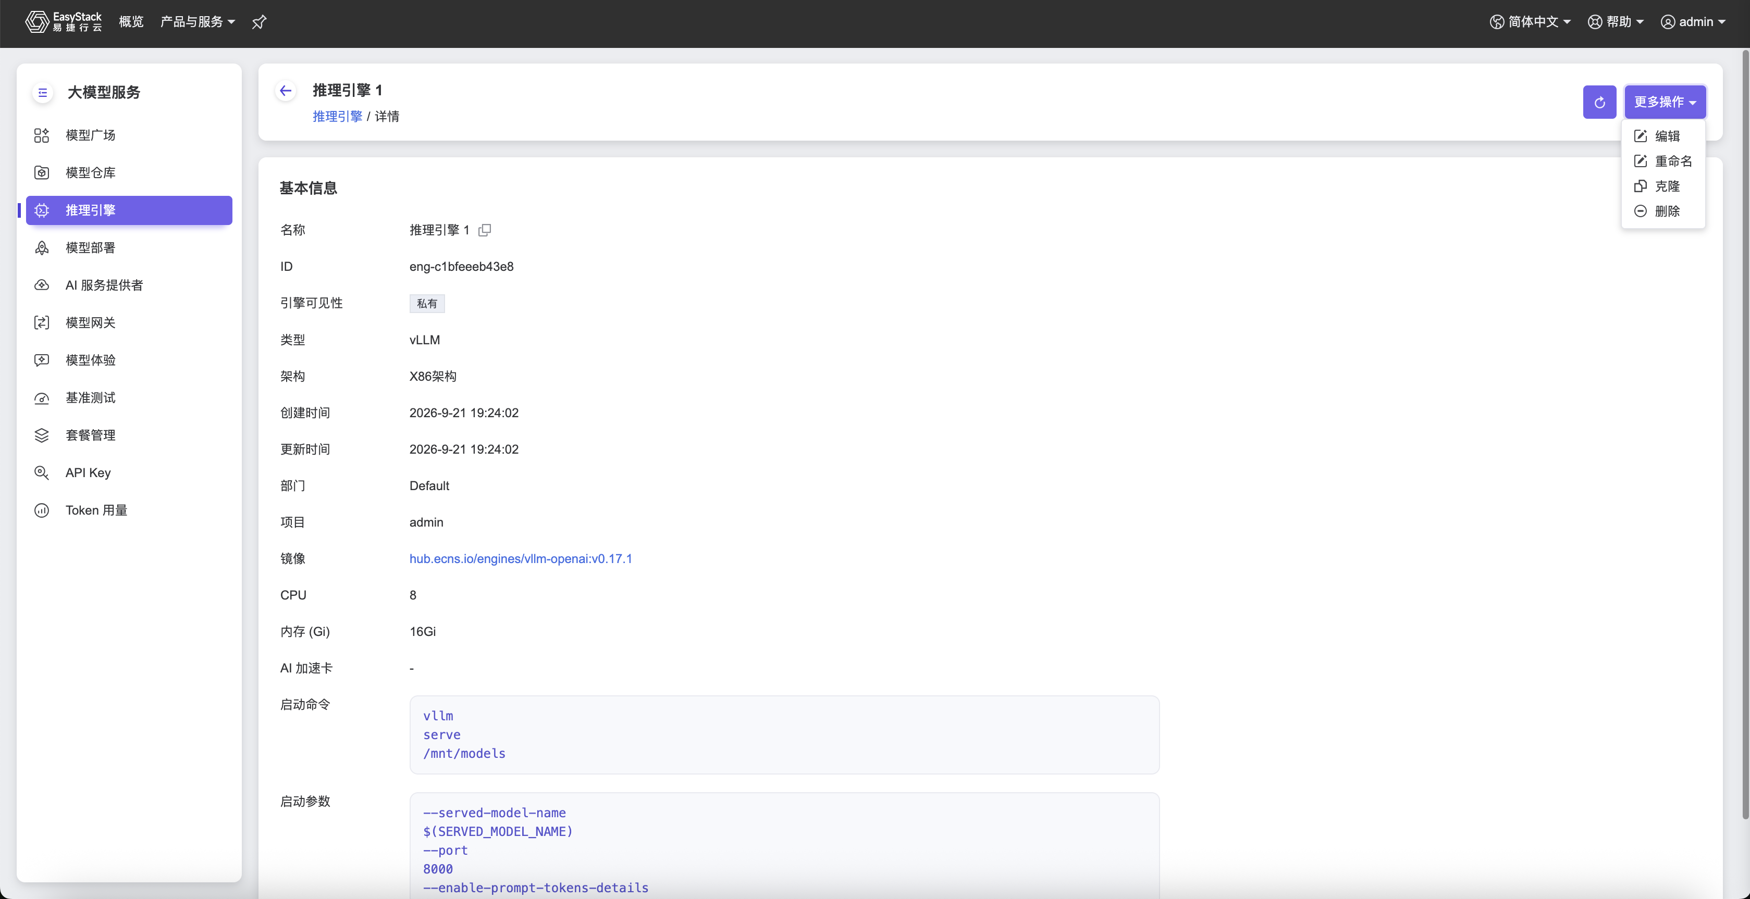
Task: Click the 模型部署 rocket icon
Action: pyautogui.click(x=42, y=248)
